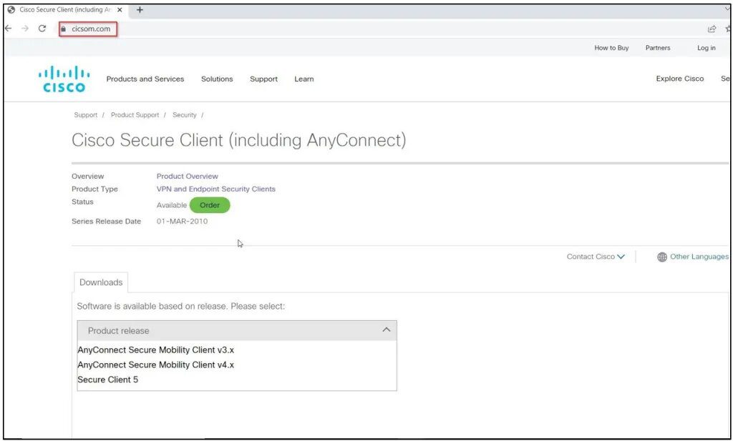
Task: Click the browser forward arrow
Action: 25,29
